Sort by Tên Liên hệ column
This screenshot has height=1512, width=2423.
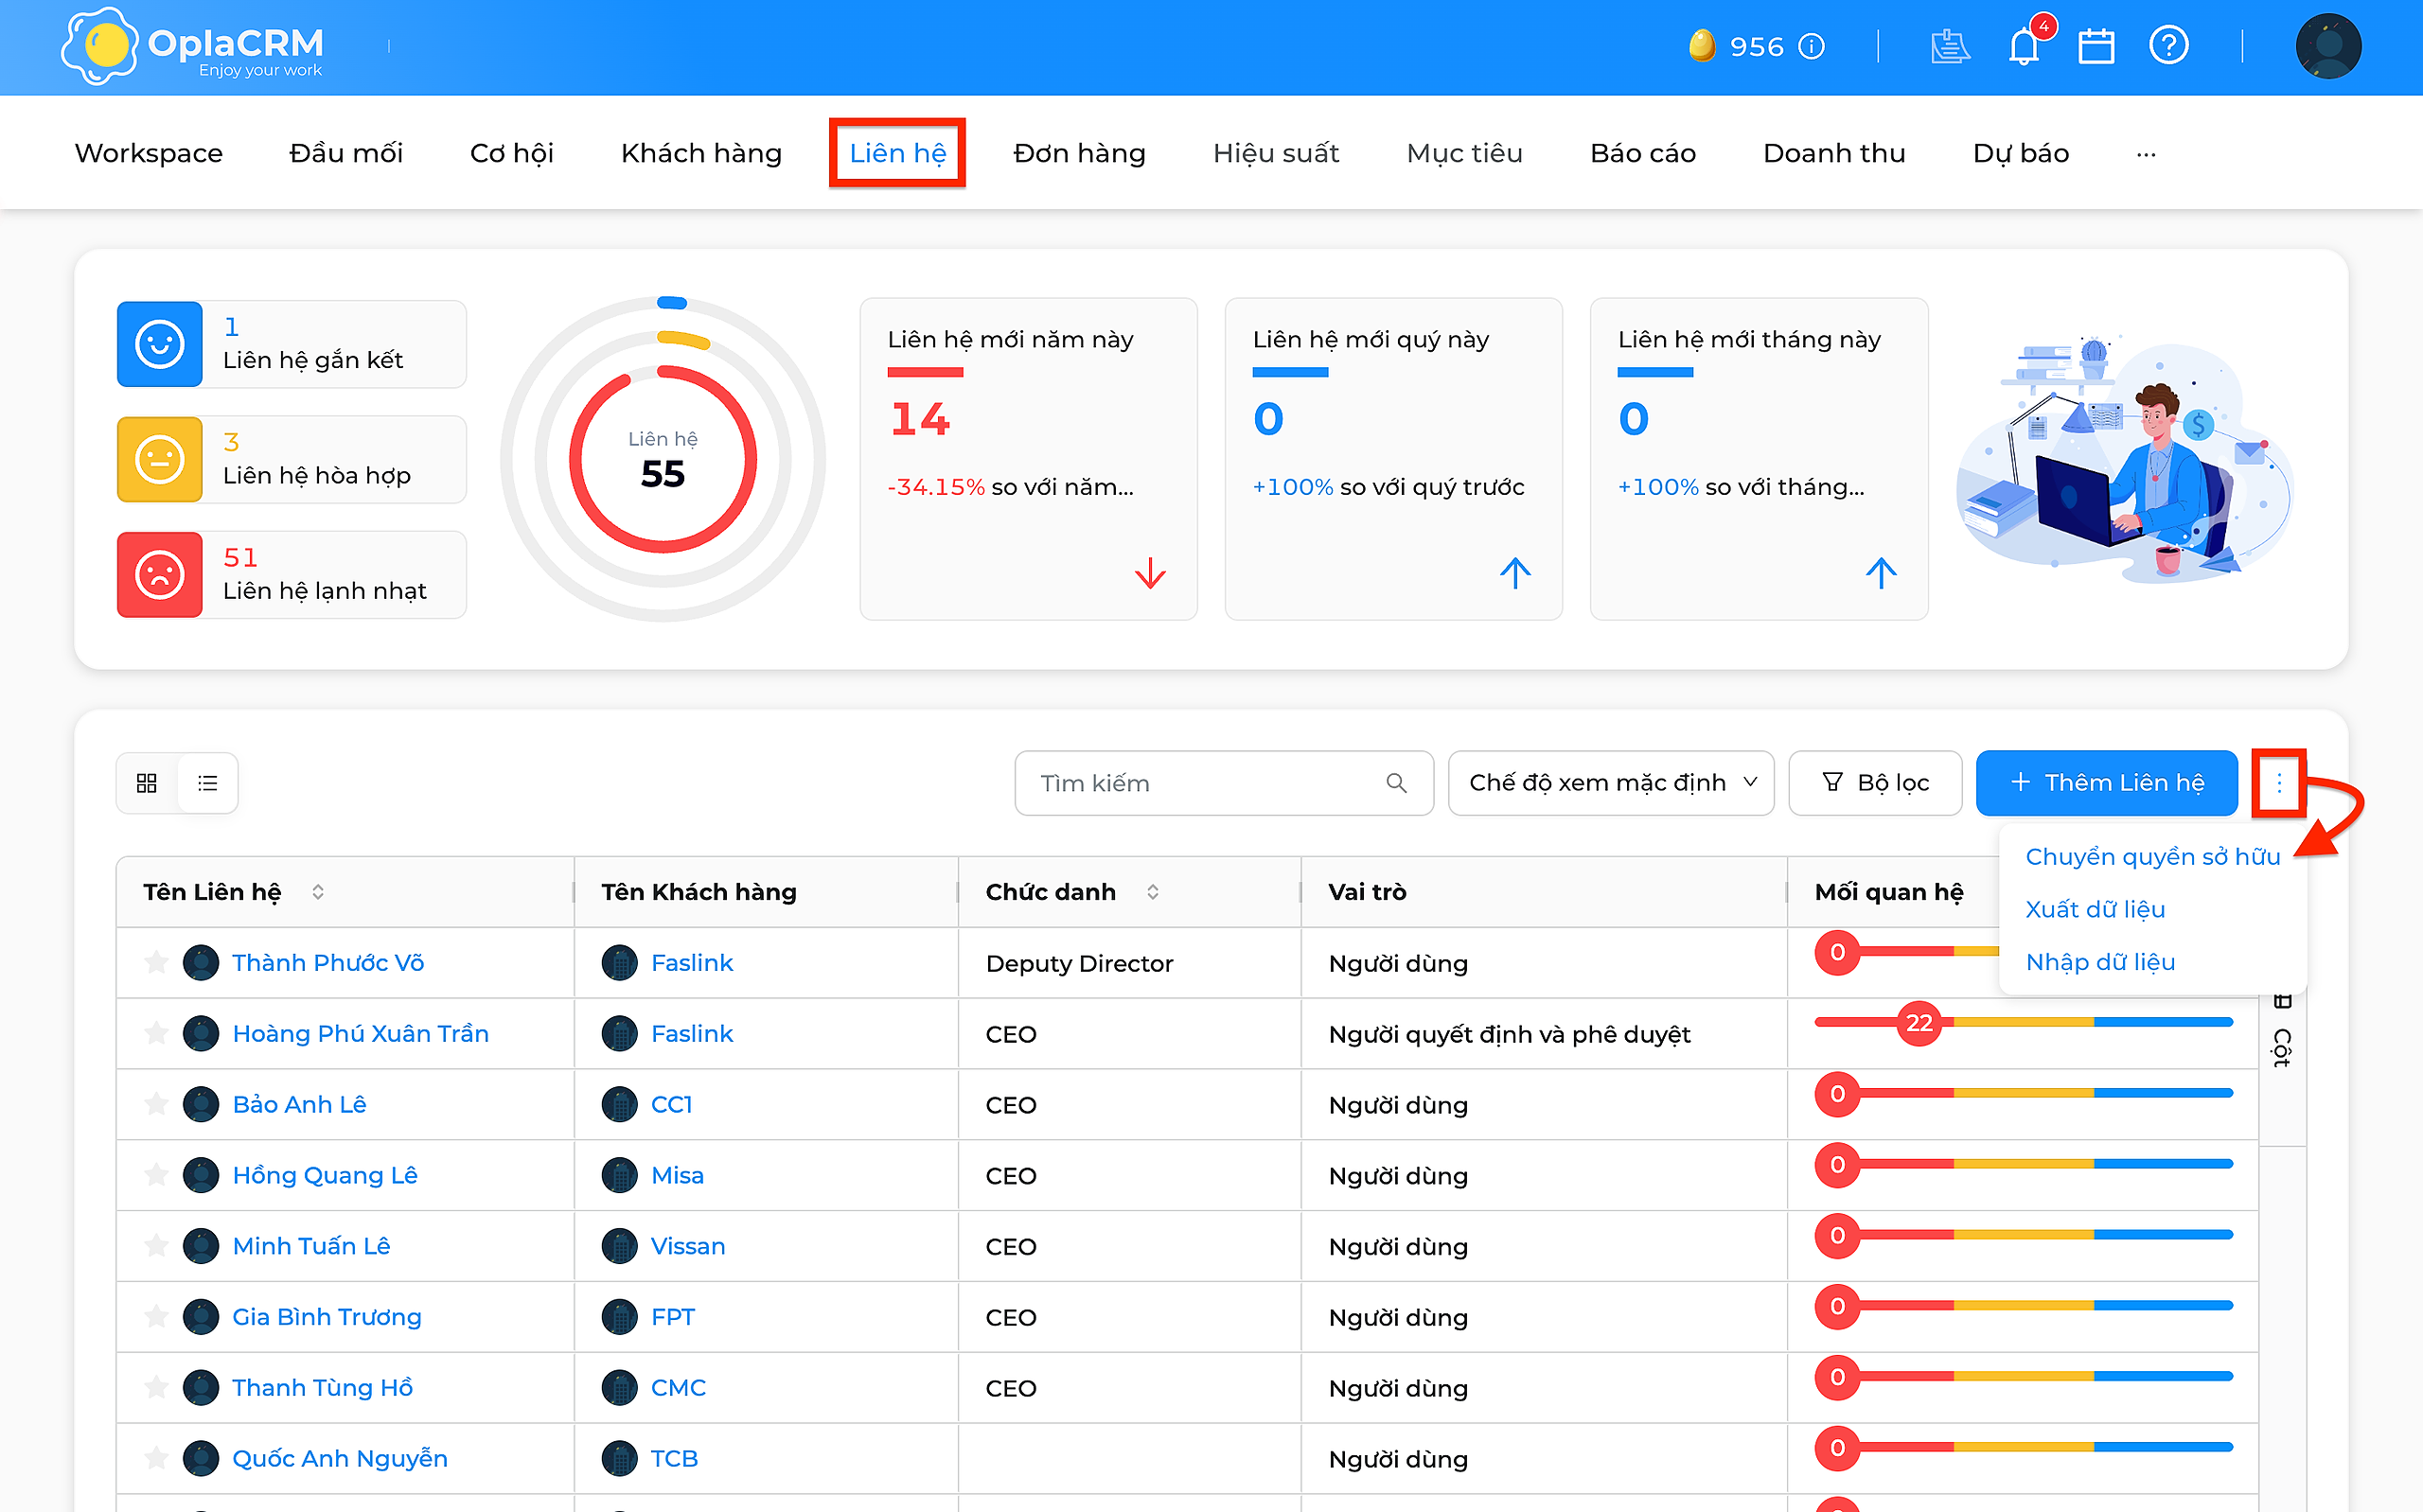click(318, 891)
